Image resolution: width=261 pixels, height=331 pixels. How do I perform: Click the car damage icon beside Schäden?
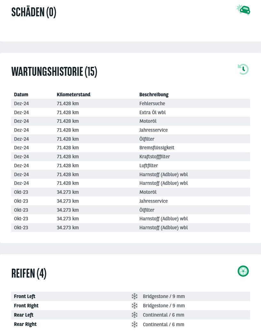[x=243, y=10]
